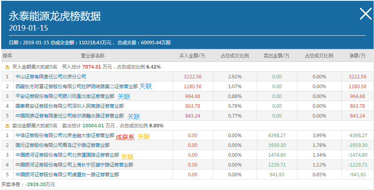The height and width of the screenshot is (190, 374).
Task: Select the 2.92% ratio cell
Action: point(235,77)
